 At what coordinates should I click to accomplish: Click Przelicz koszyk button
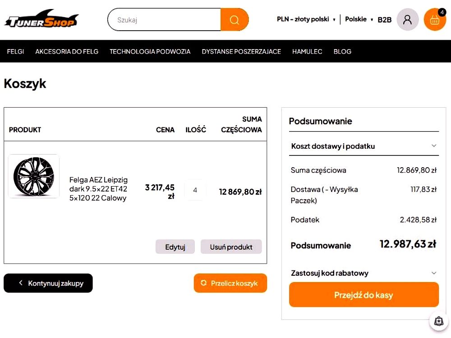click(x=230, y=283)
